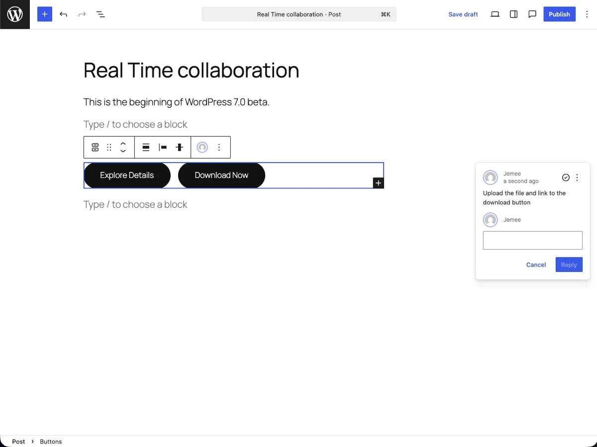Save draft of the post
This screenshot has width=597, height=447.
click(463, 14)
